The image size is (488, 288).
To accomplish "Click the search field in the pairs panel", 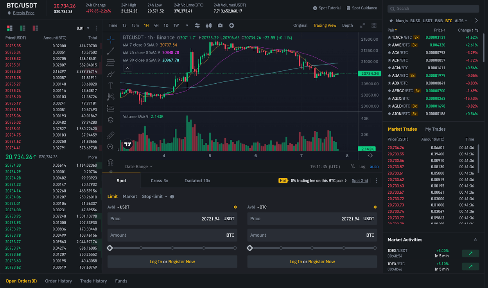I will [433, 8].
